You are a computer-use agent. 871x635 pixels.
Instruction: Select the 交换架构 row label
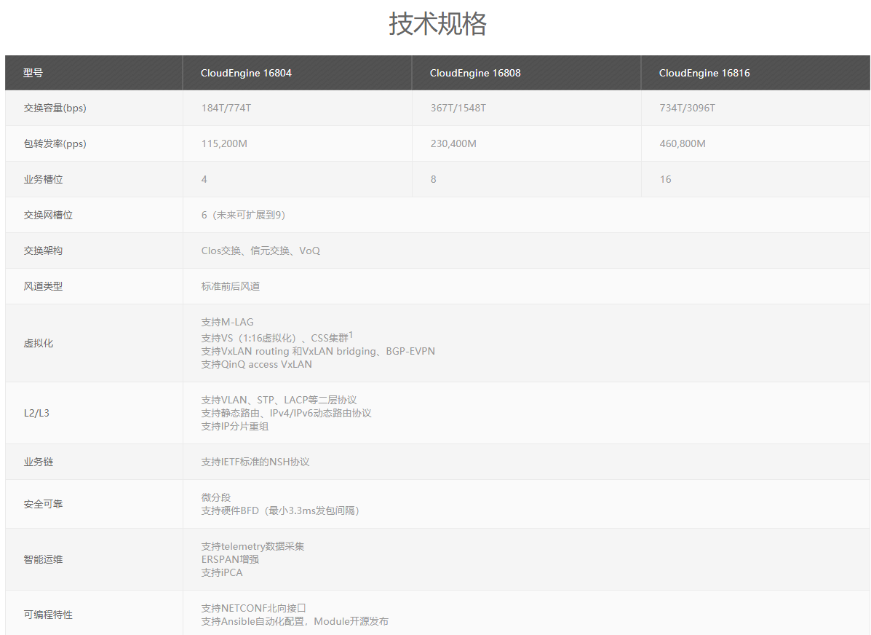coord(44,251)
